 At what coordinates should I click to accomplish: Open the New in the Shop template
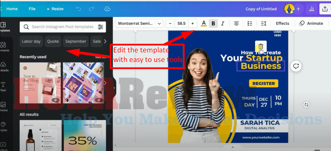coord(40,83)
